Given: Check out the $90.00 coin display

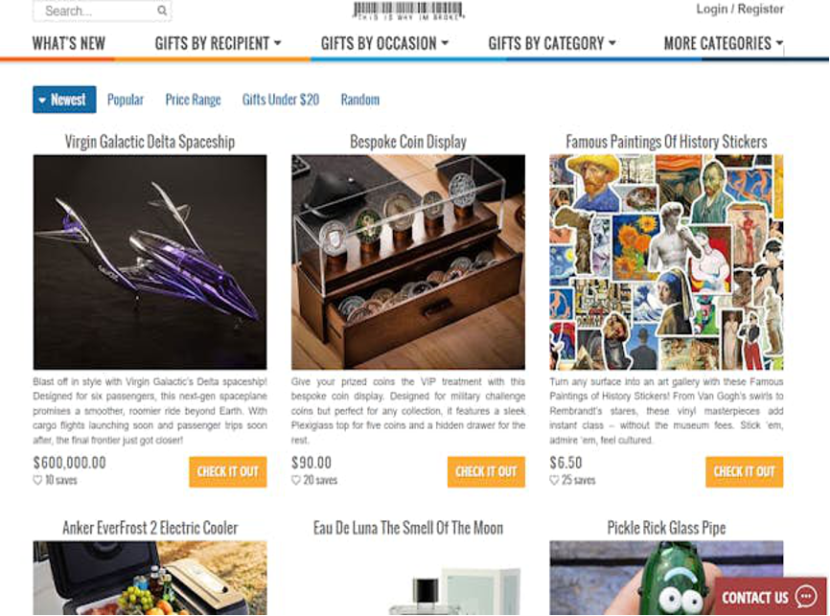Looking at the screenshot, I should click(x=486, y=471).
